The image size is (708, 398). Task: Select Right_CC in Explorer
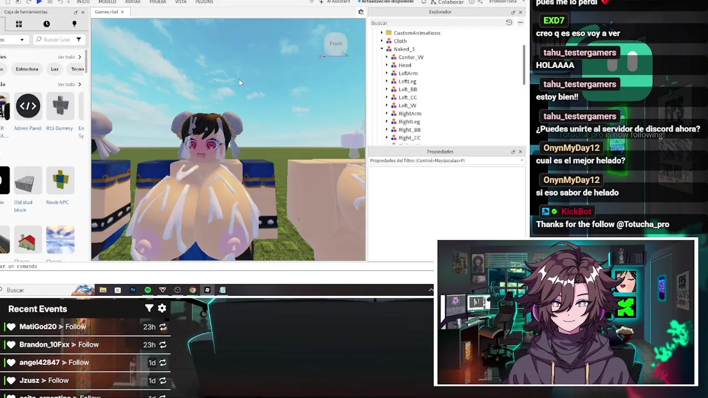(409, 138)
